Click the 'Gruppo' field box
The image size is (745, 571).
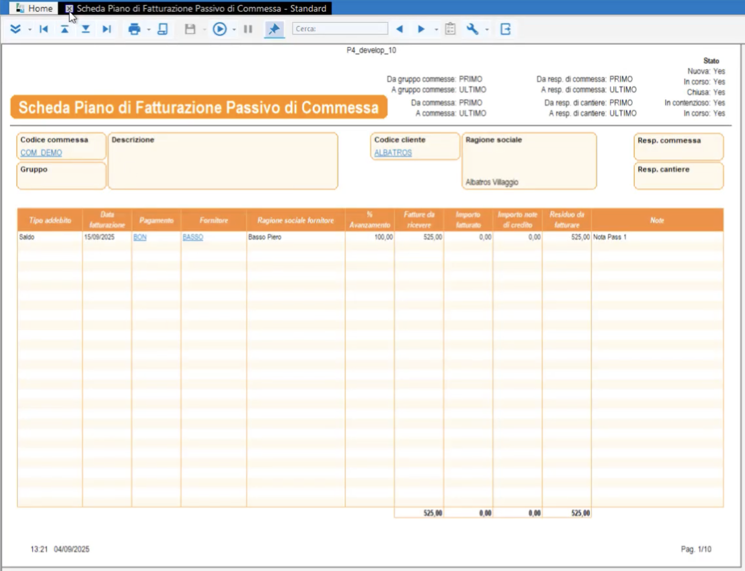click(61, 176)
